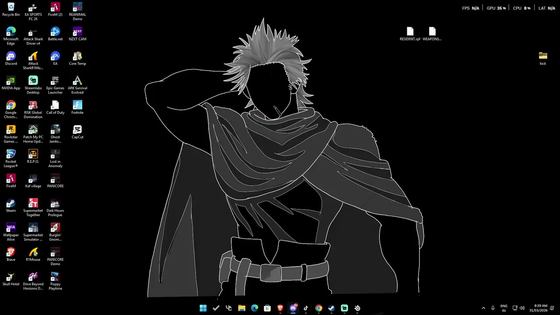Screen dimensions: 560x315
Task: Select the Recycle Bin desktop icon
Action: click(x=11, y=10)
